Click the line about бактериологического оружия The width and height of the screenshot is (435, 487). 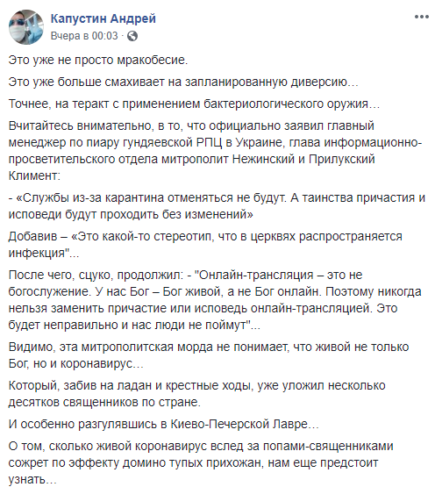[x=194, y=104]
